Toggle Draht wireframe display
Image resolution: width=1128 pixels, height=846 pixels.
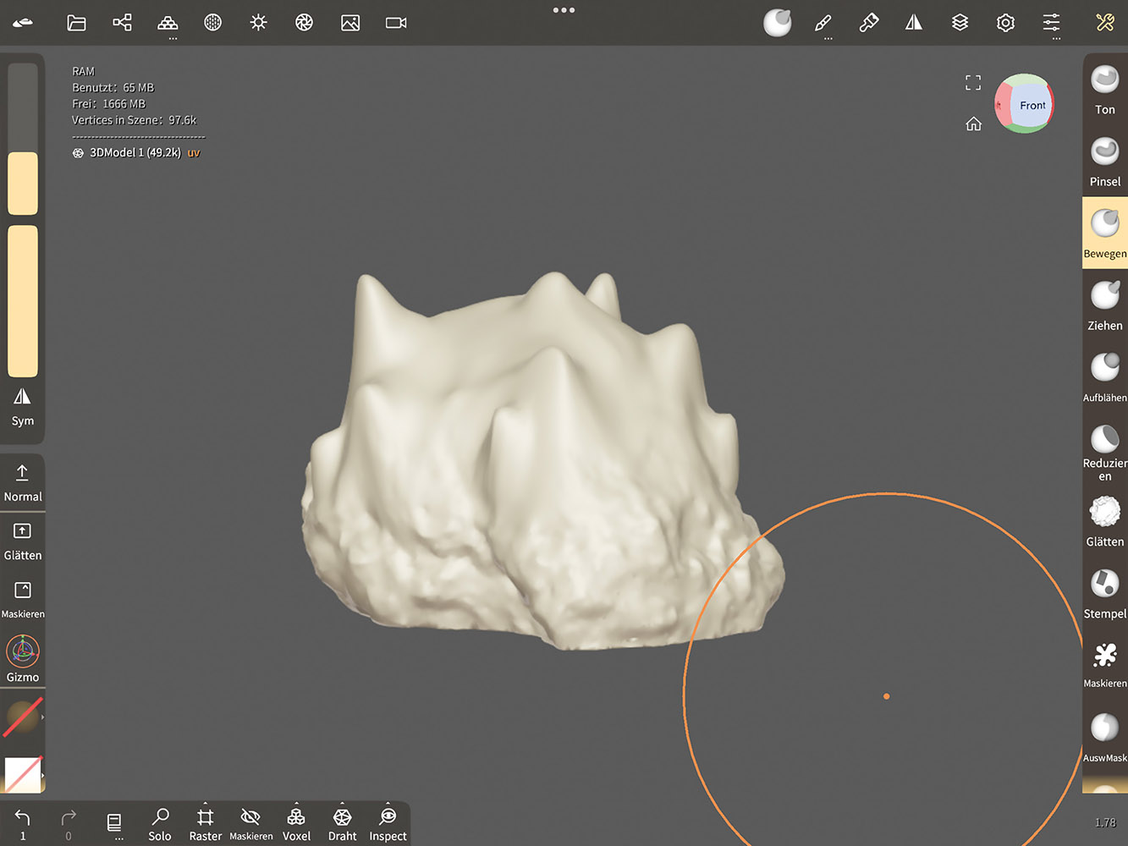pos(342,824)
